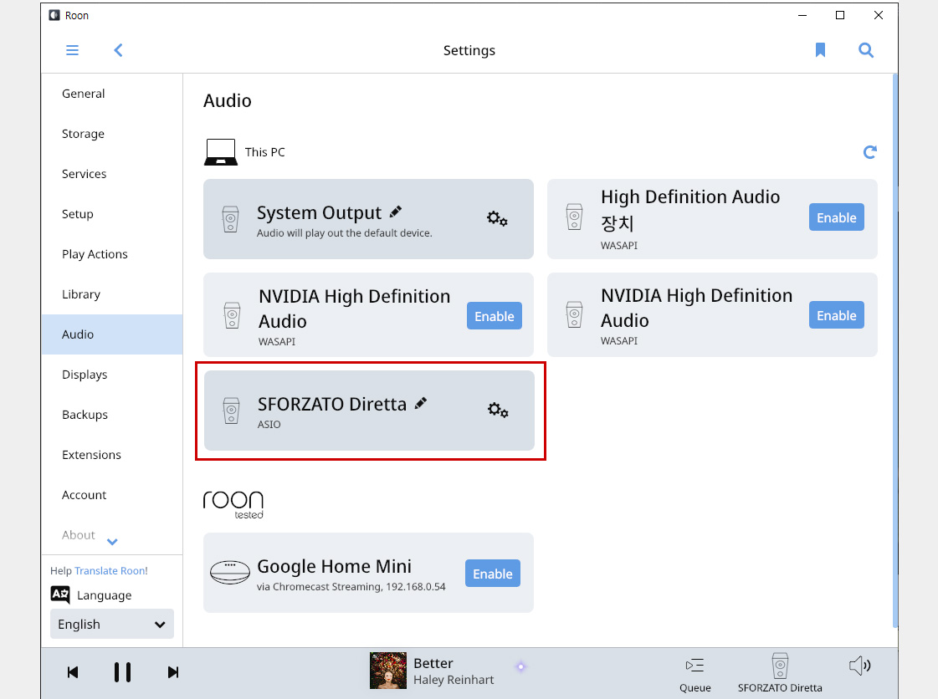Viewport: 938px width, 699px height.
Task: Enable left NVIDIA High Definition Audio
Action: [x=495, y=316]
